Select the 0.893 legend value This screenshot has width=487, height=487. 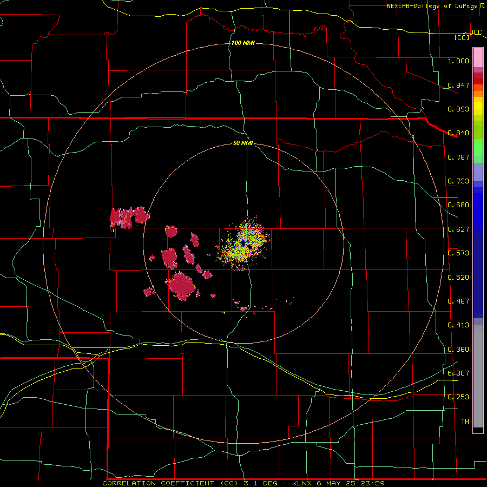click(x=458, y=109)
